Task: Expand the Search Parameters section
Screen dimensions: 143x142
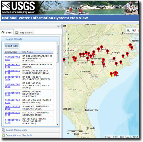Action: click(x=30, y=130)
